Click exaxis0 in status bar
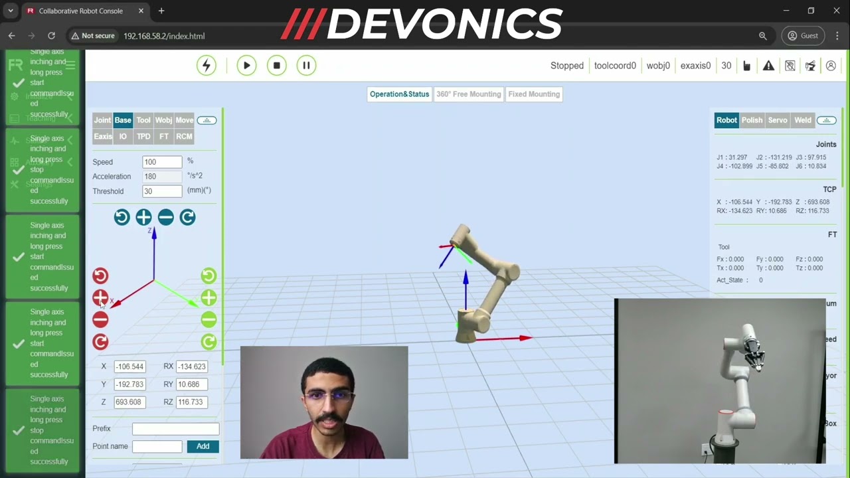This screenshot has height=478, width=850. pos(695,66)
